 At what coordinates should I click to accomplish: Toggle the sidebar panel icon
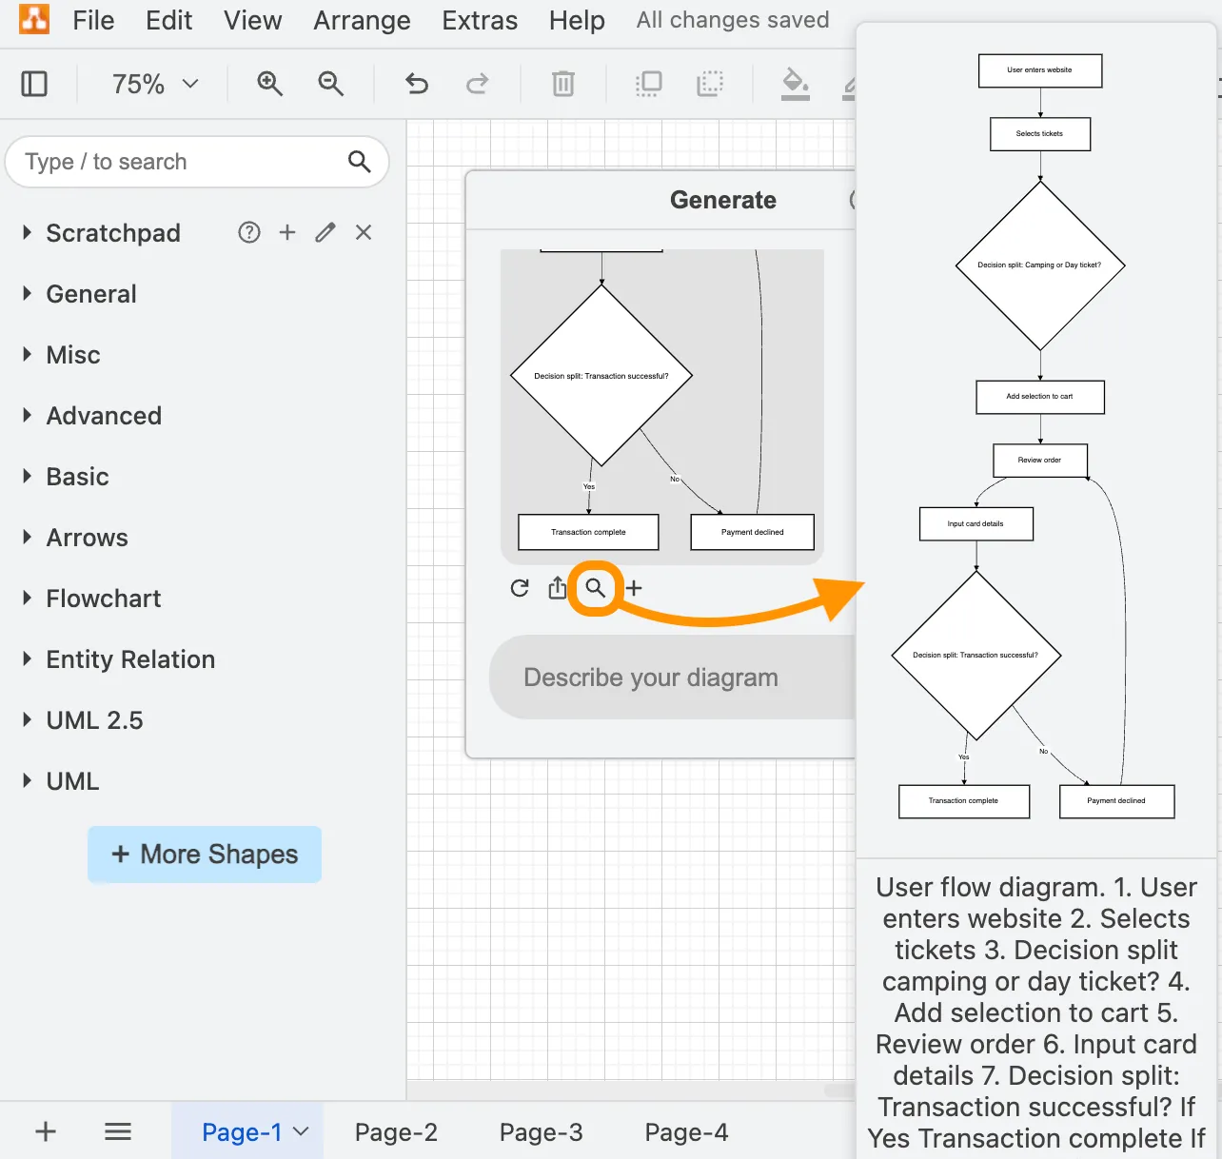pyautogui.click(x=34, y=84)
